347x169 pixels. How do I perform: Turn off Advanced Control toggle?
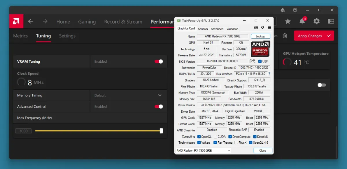point(159,107)
